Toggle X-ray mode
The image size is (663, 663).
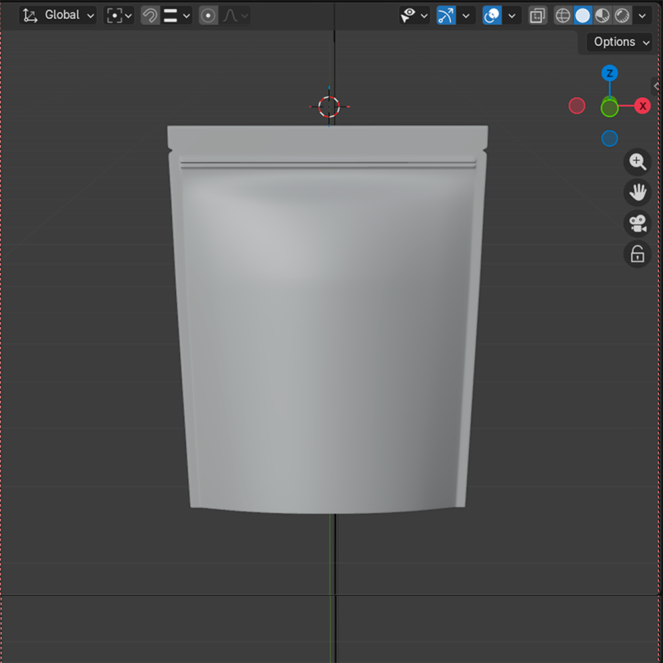tap(538, 15)
